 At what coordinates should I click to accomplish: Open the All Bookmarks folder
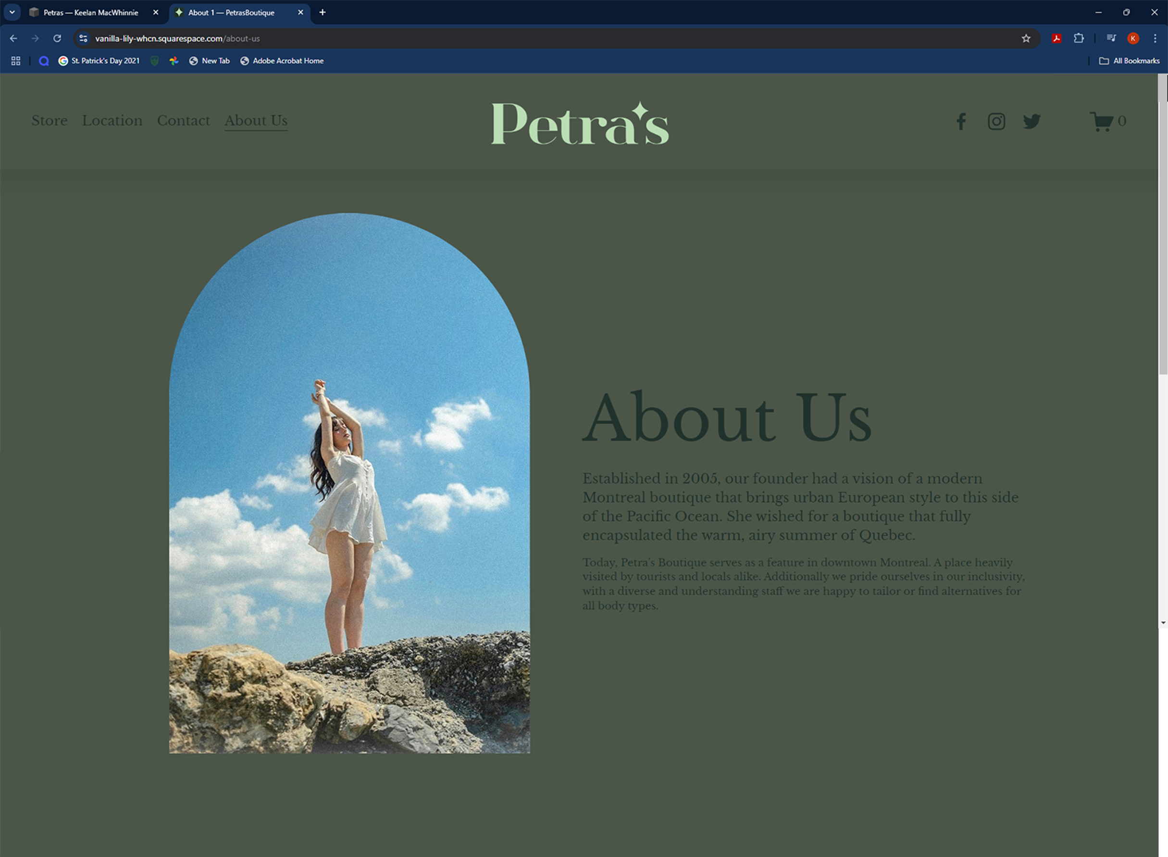1129,61
